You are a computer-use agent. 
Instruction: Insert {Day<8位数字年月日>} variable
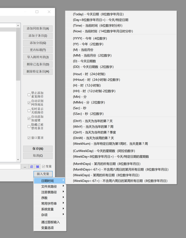[121, 20]
